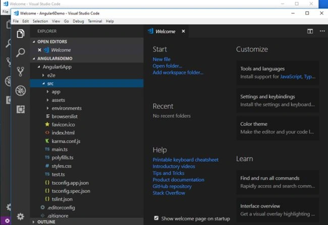Click gear icon beside .editorconfig
The width and height of the screenshot is (328, 225).
(x=43, y=207)
